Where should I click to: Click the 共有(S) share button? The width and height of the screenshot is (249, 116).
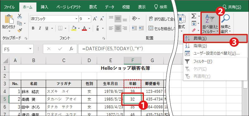click(x=232, y=7)
